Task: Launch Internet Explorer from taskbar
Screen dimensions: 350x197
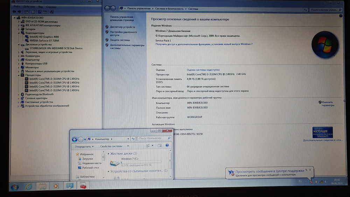Action: (x=29, y=187)
